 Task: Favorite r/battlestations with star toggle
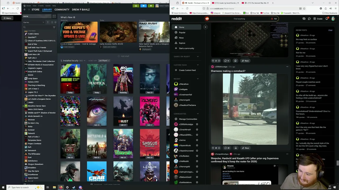click(197, 182)
